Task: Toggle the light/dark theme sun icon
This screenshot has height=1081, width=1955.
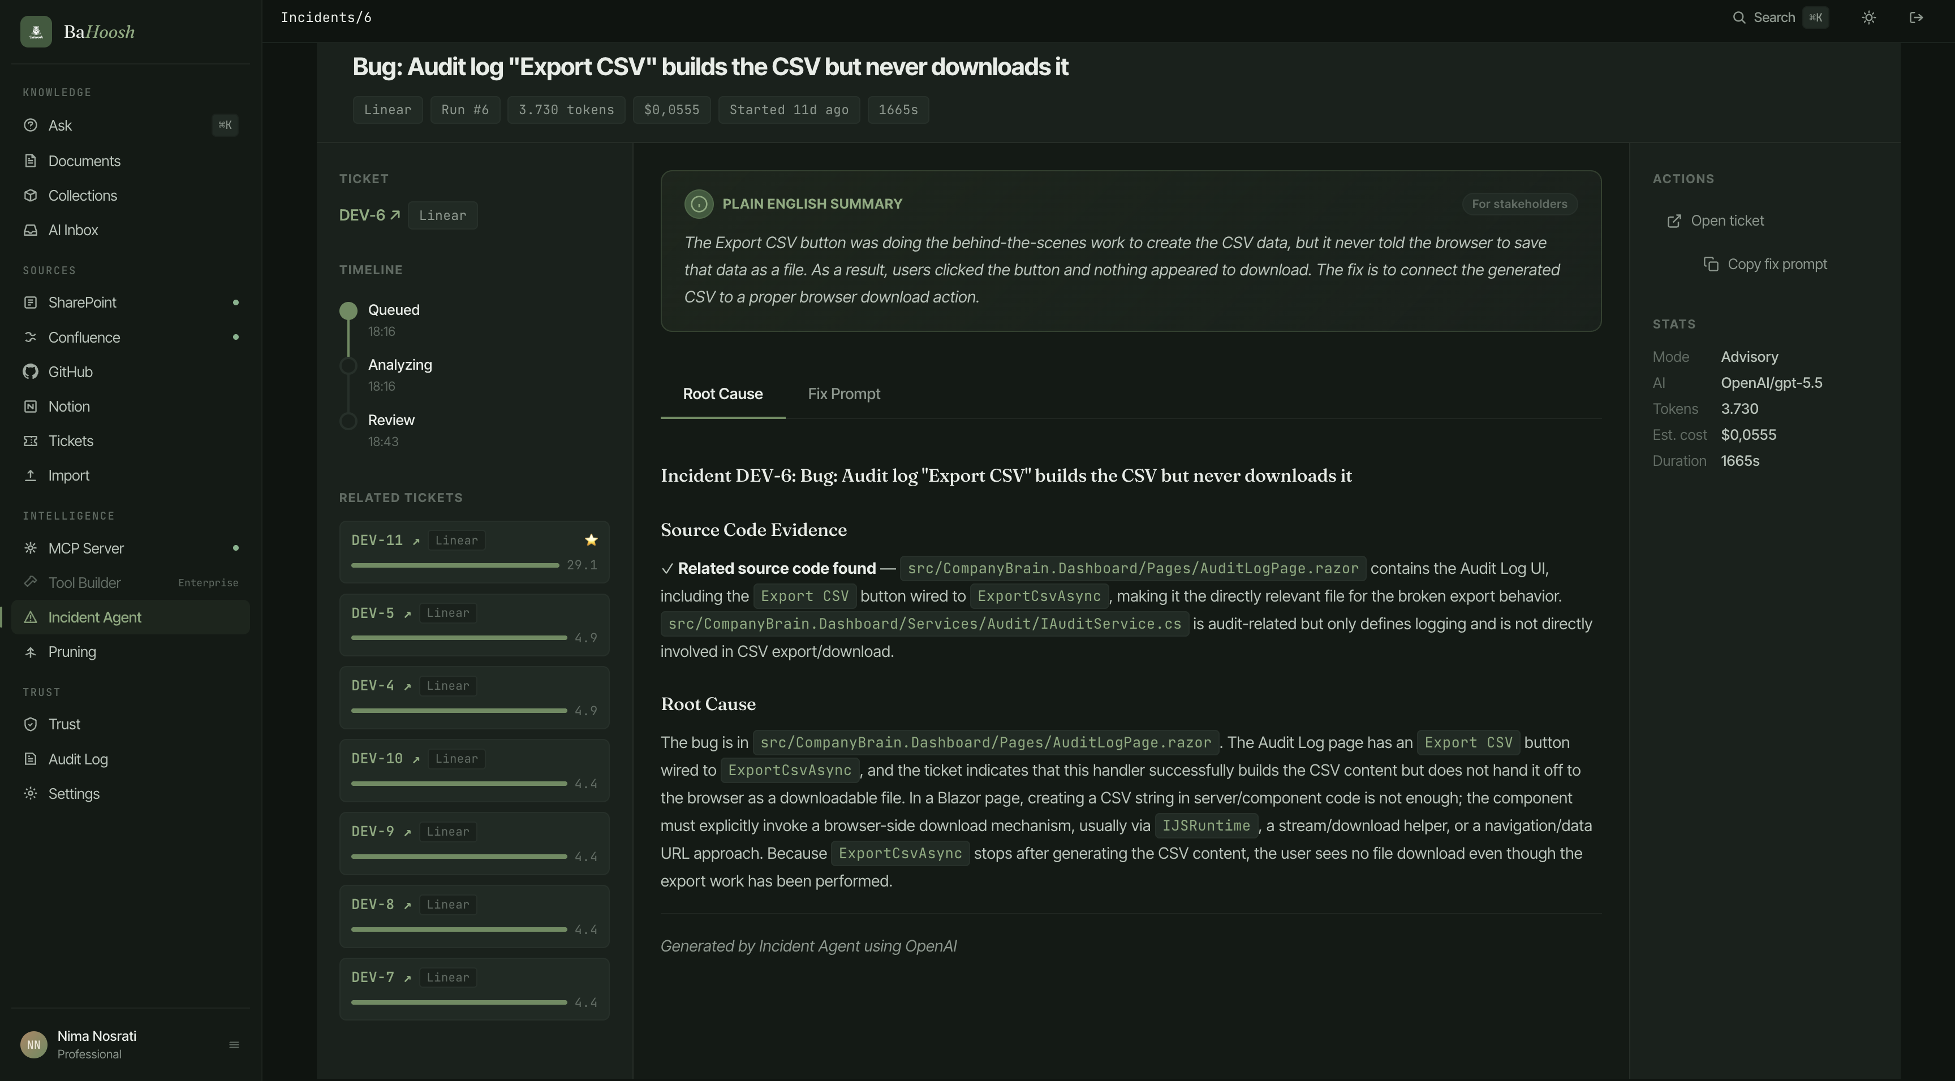Action: 1868,18
